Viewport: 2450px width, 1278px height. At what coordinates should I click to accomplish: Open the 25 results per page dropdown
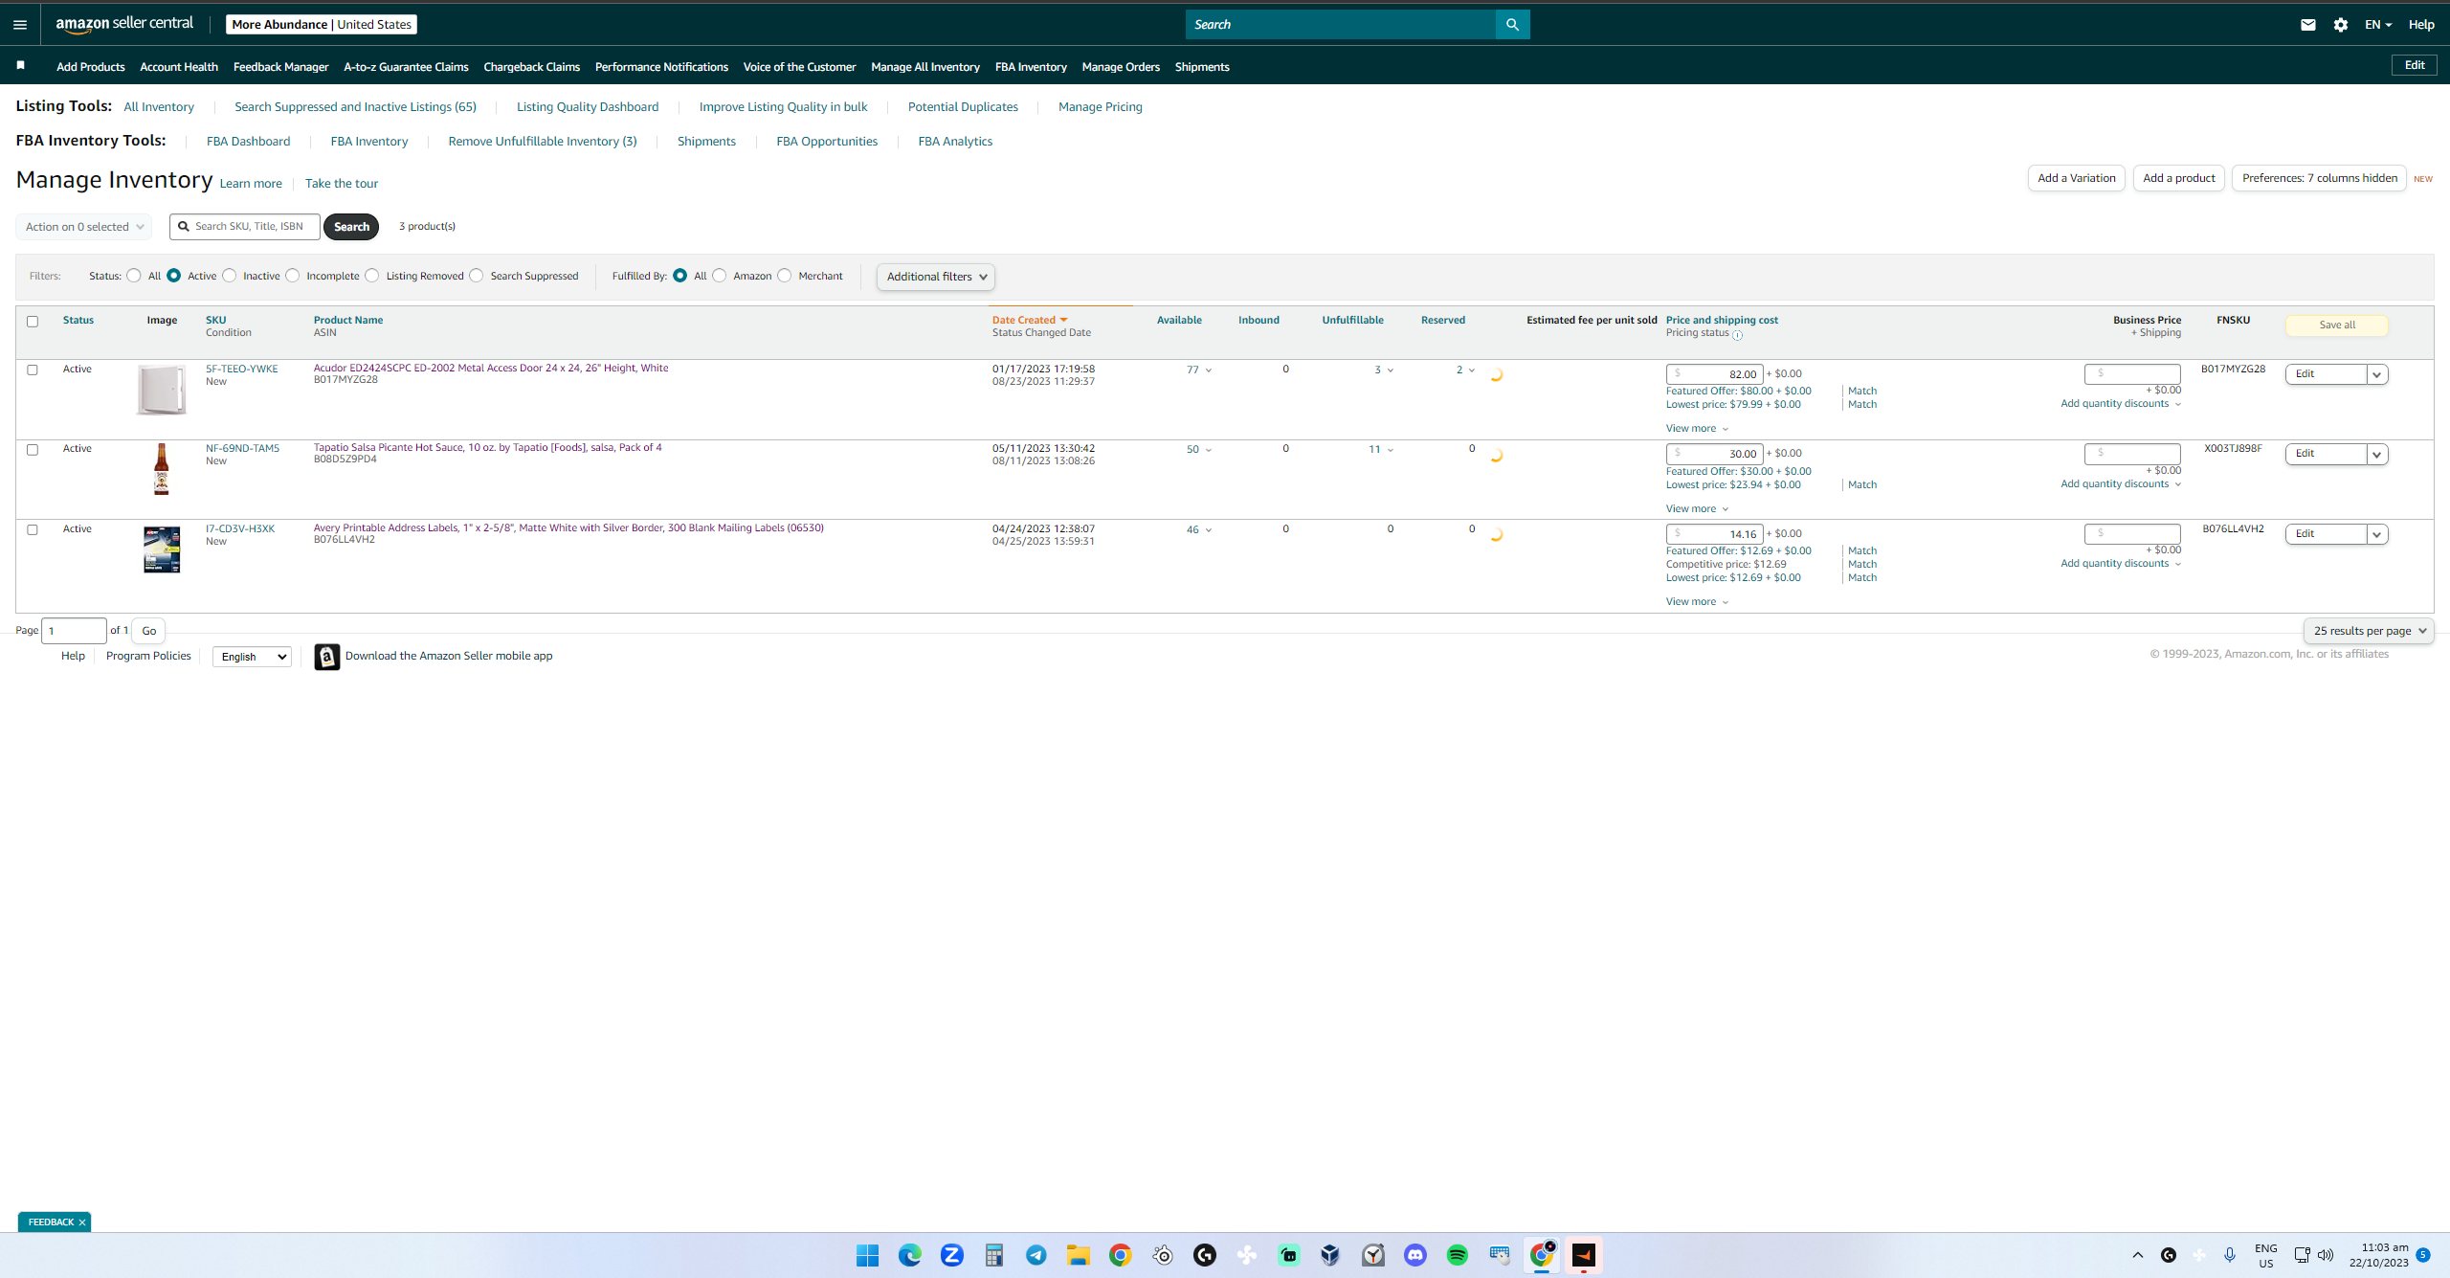pos(2370,631)
